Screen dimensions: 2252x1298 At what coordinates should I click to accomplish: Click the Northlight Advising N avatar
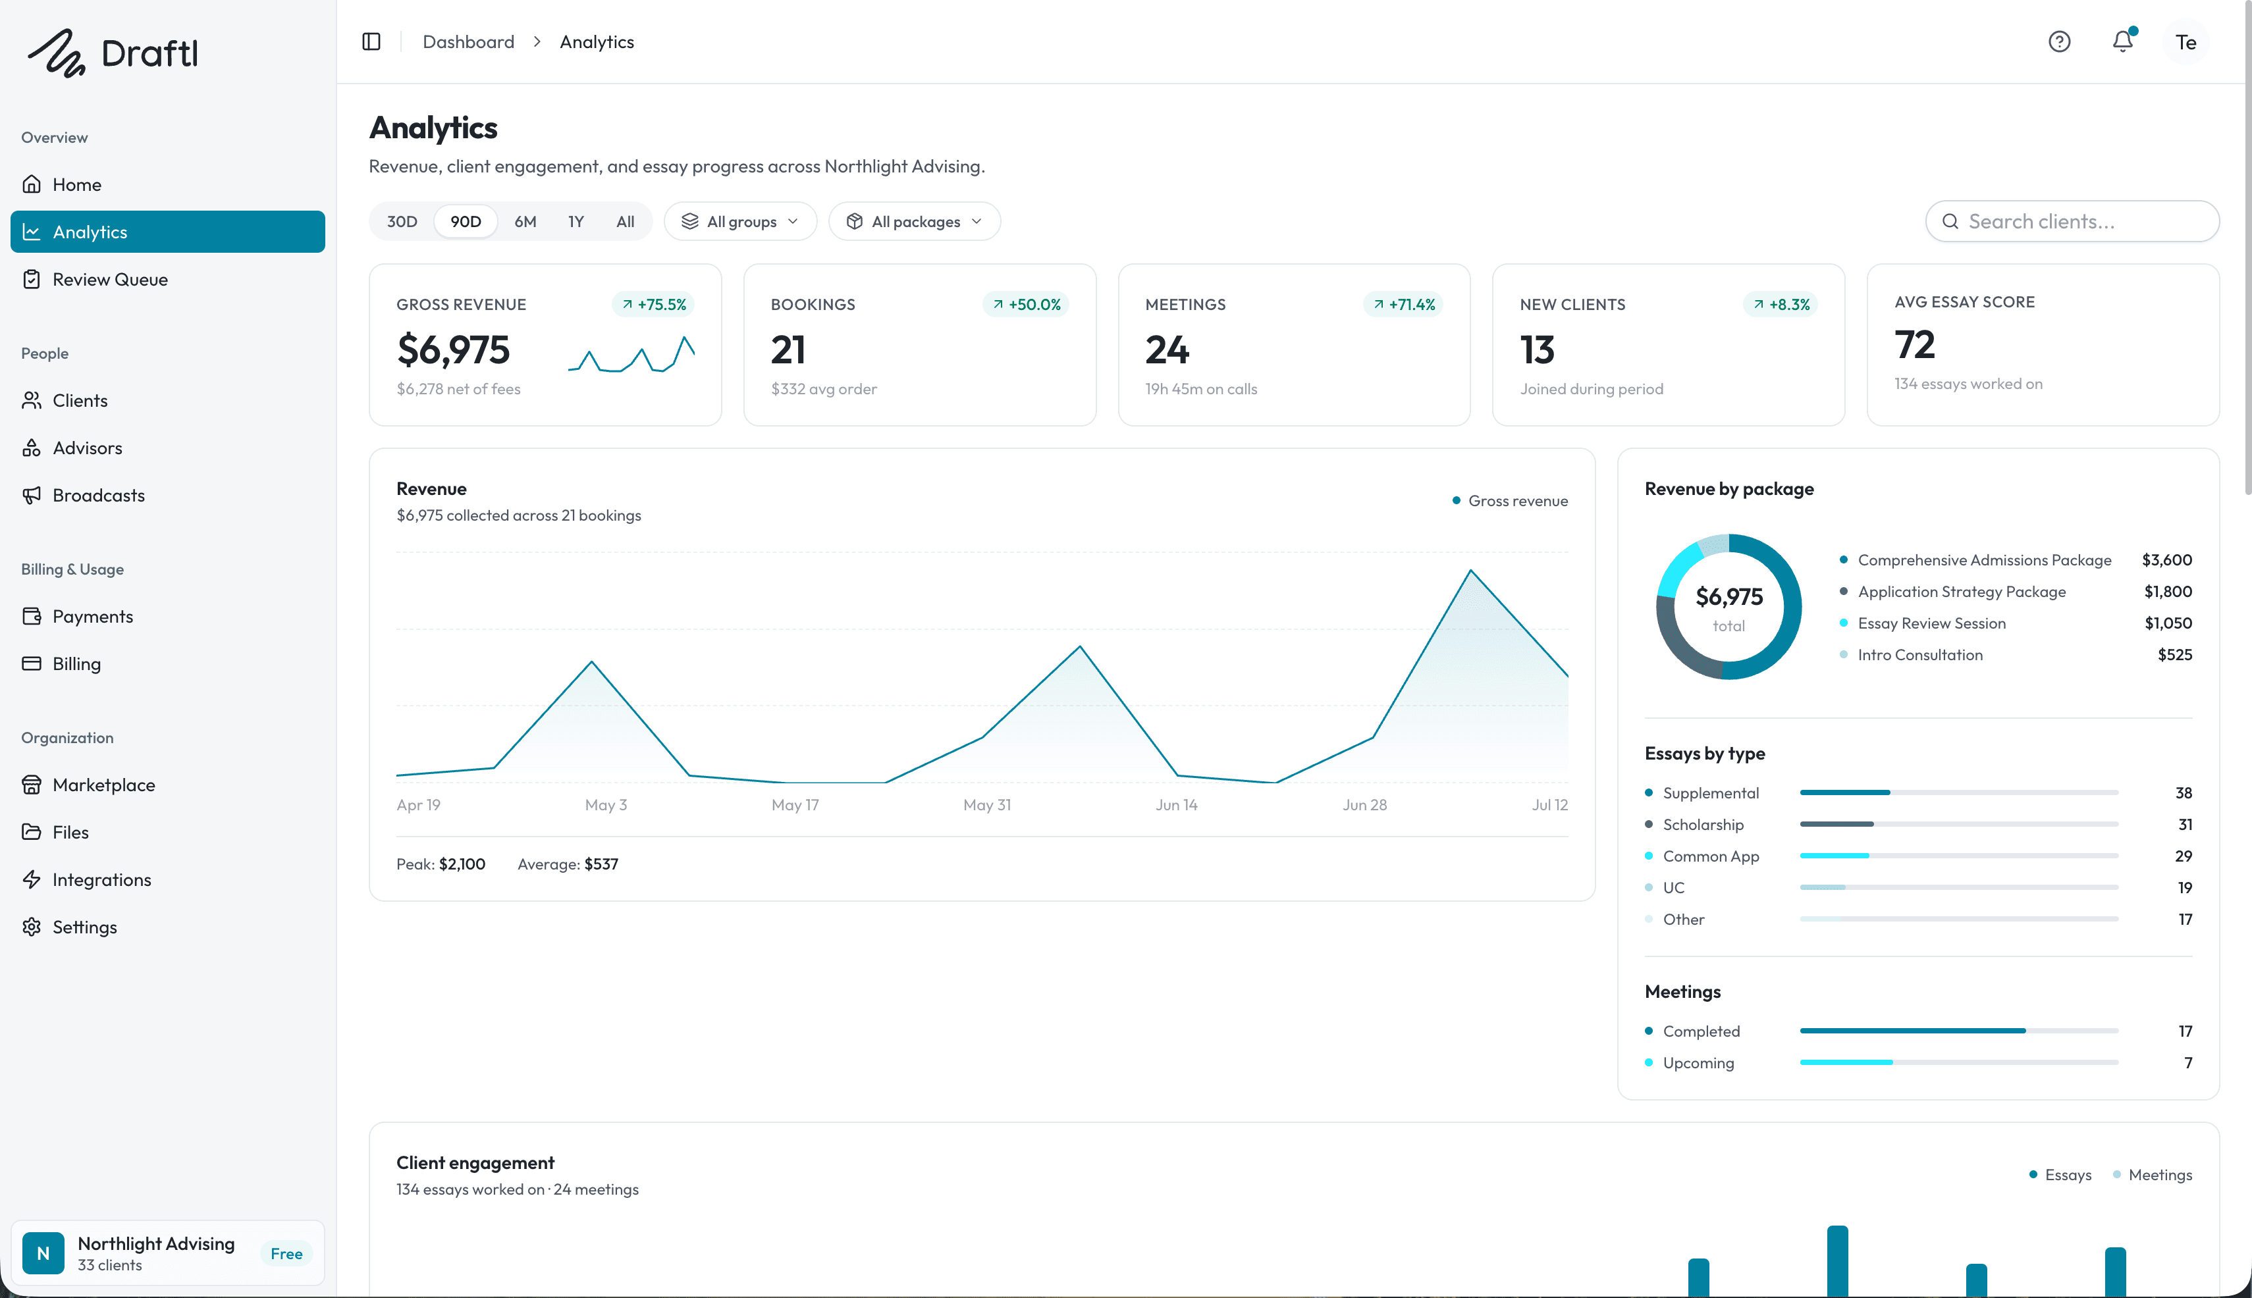click(43, 1253)
